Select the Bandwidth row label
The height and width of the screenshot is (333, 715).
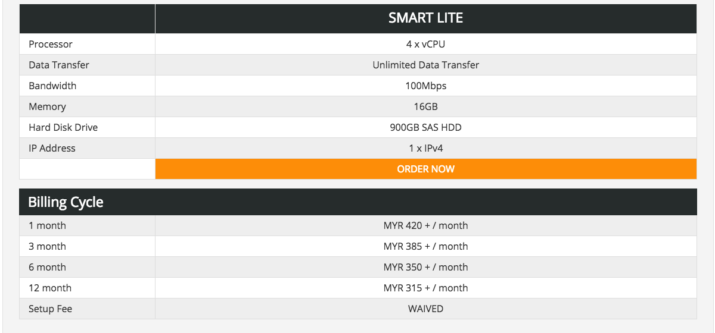coord(52,86)
